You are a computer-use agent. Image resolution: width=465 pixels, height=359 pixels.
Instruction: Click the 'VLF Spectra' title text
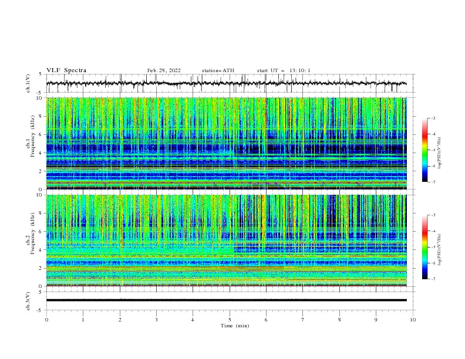(x=66, y=70)
